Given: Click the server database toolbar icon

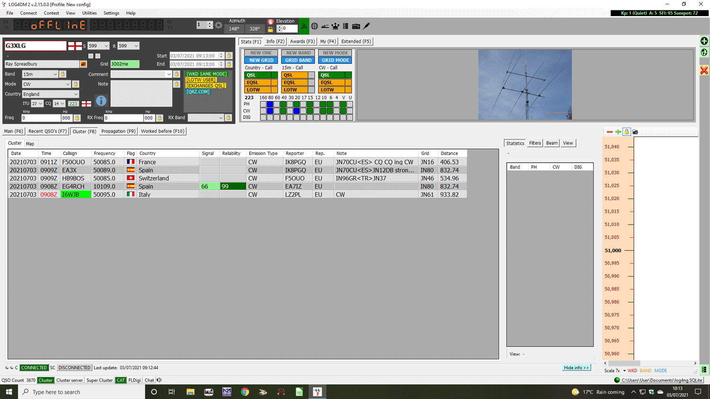Looking at the screenshot, I should click(x=346, y=26).
